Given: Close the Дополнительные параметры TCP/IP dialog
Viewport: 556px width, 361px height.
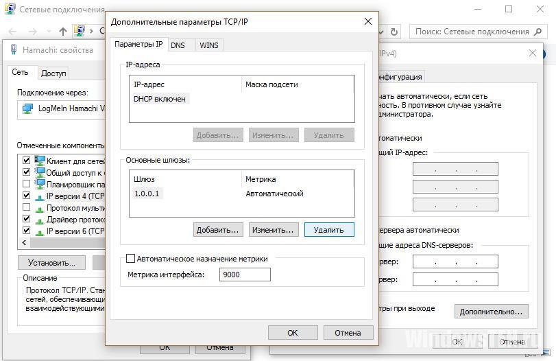Looking at the screenshot, I should click(x=368, y=22).
